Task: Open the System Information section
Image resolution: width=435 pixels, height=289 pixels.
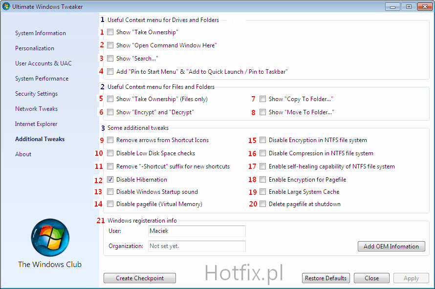Action: (x=40, y=33)
